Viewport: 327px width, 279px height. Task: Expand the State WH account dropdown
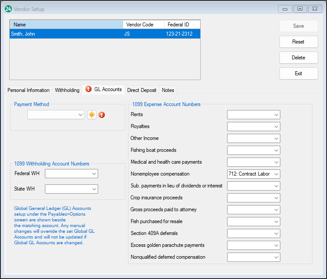click(71, 189)
